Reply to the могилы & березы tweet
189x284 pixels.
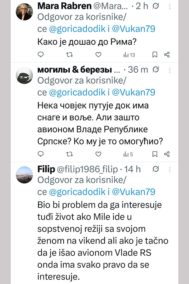(x=41, y=154)
